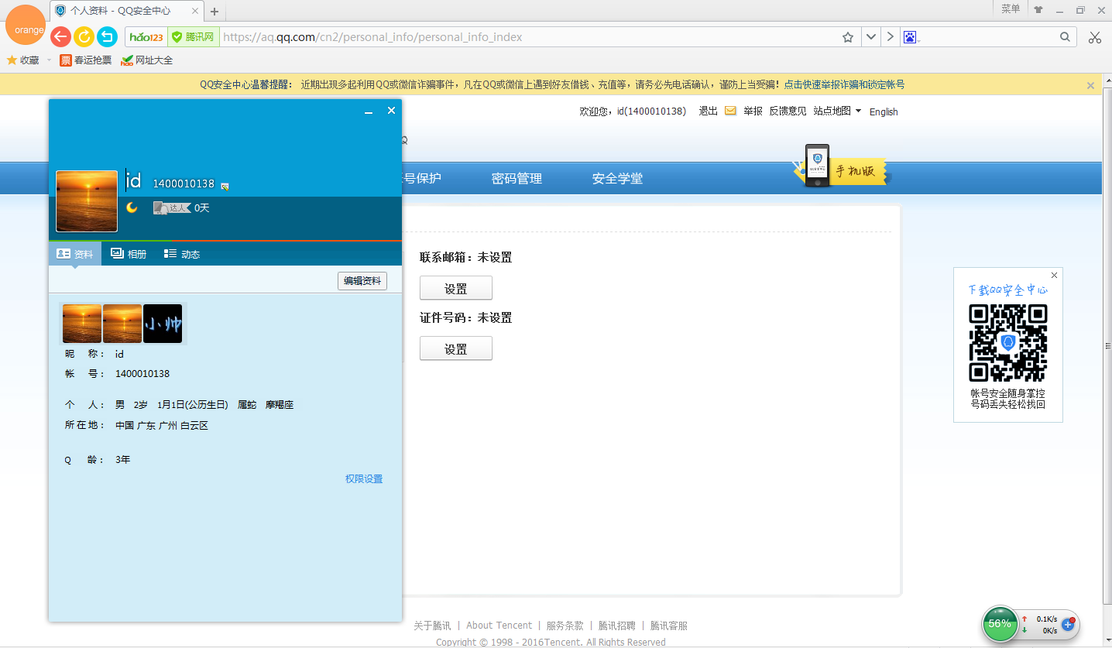The height and width of the screenshot is (648, 1112).
Task: Bookmark page with the address bar star
Action: [848, 37]
